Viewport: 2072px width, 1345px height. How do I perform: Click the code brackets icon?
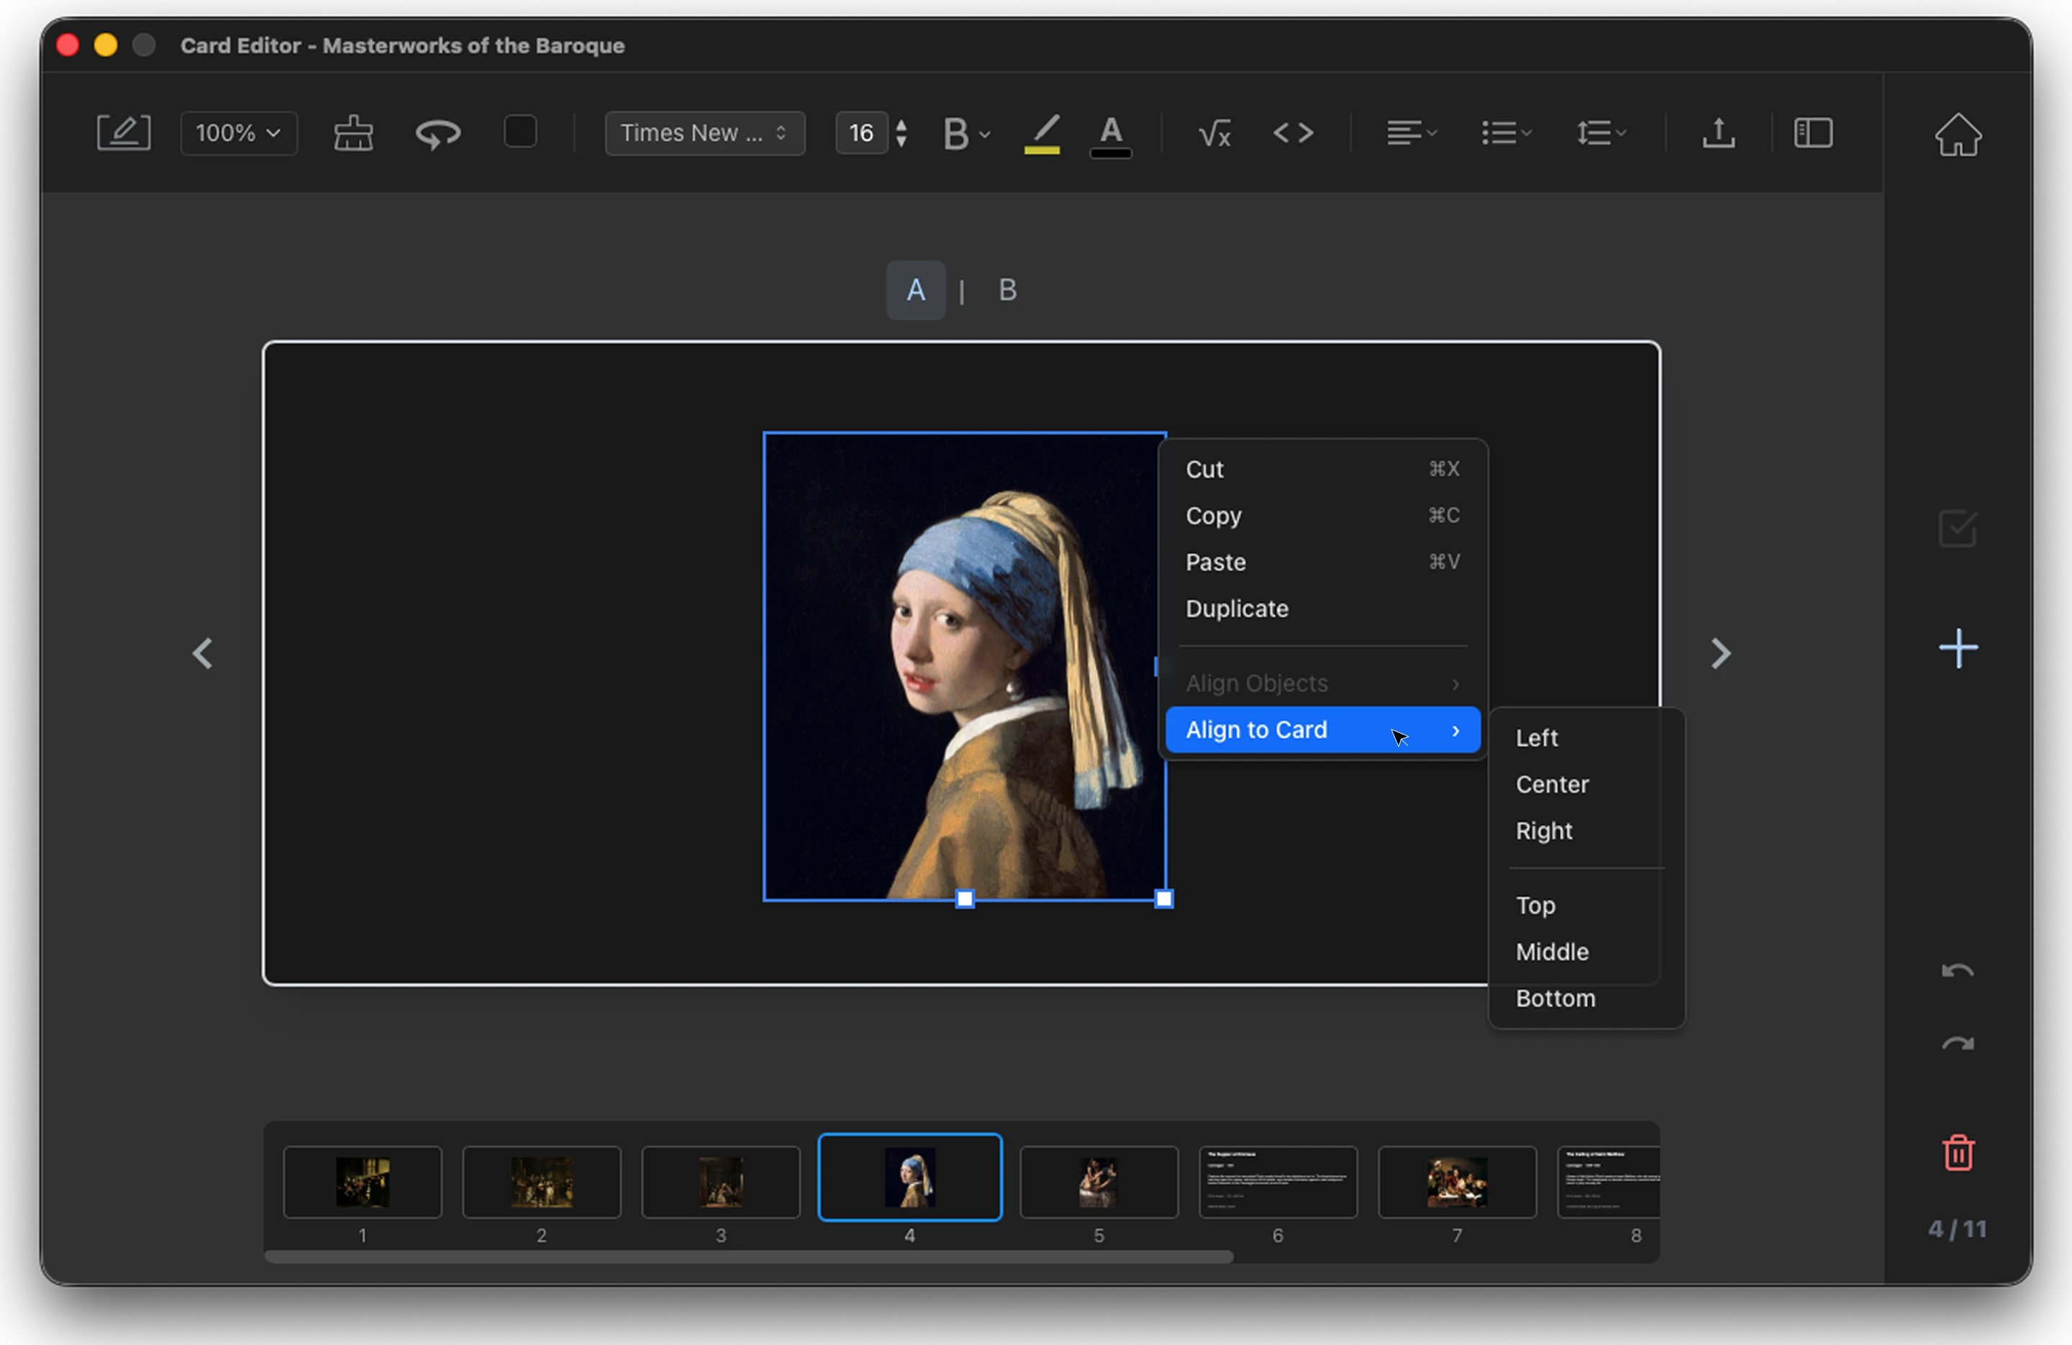[1293, 132]
